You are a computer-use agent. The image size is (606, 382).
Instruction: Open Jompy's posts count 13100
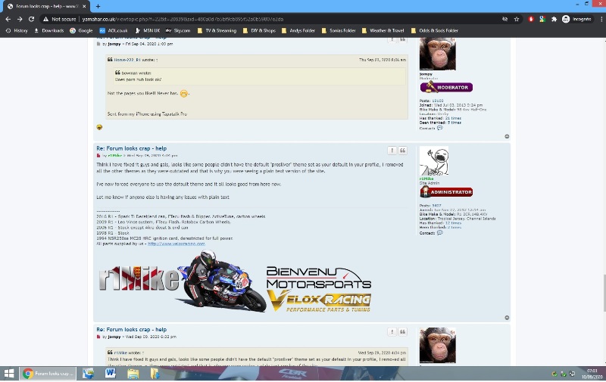[x=438, y=101]
